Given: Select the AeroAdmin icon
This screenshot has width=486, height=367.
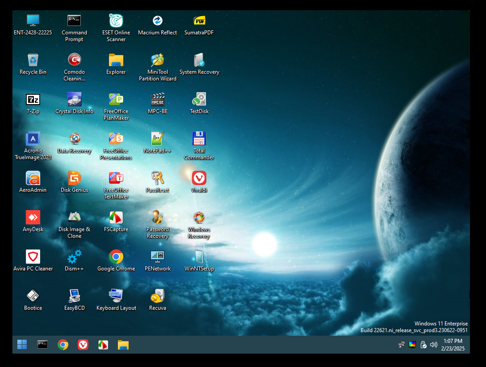Looking at the screenshot, I should point(33,178).
